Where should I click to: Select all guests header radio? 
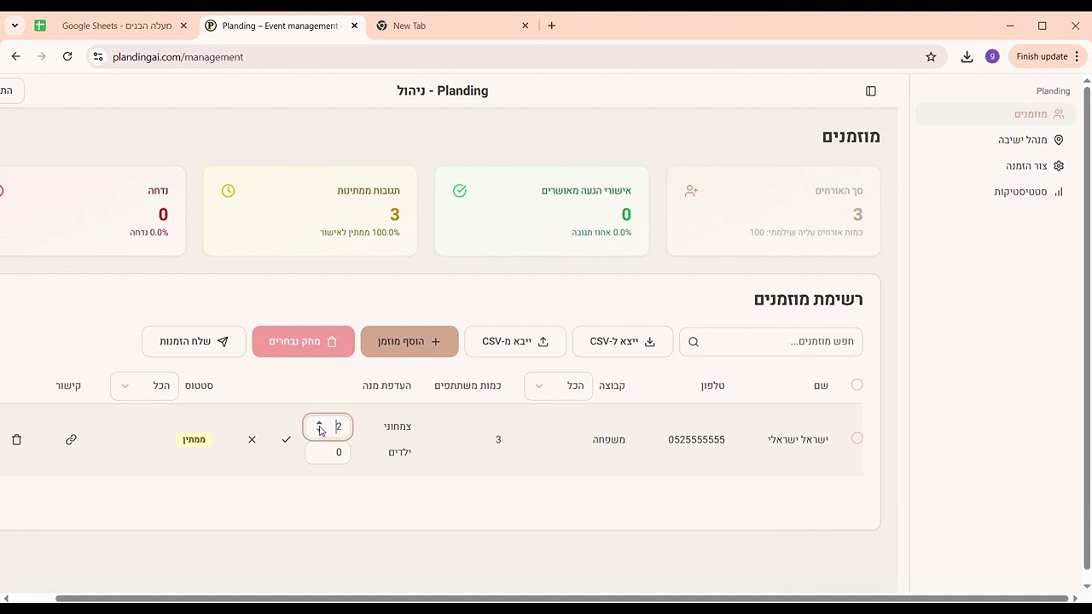click(857, 385)
